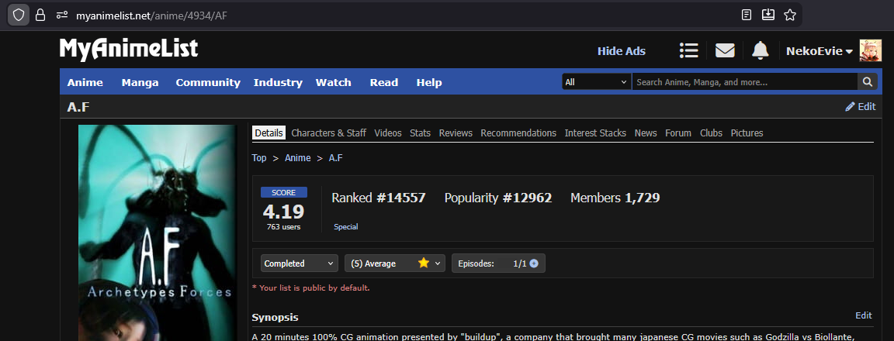This screenshot has height=341, width=894.
Task: Switch to the Recommendations tab
Action: (x=518, y=133)
